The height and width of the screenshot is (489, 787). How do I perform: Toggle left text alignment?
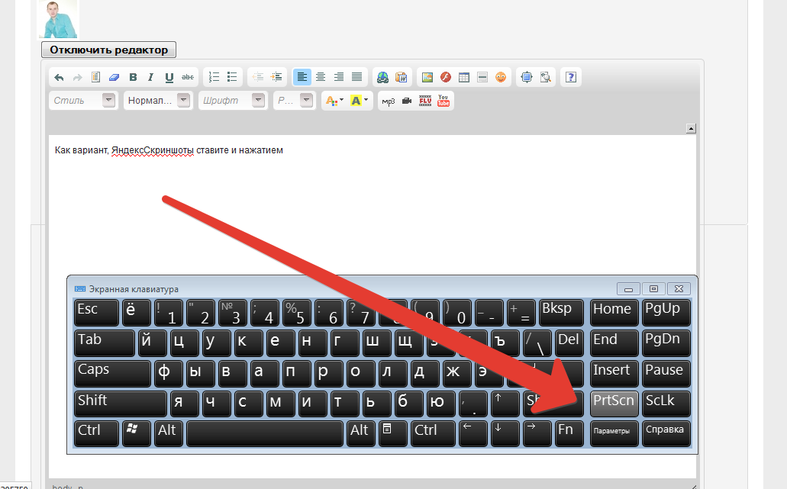point(302,77)
